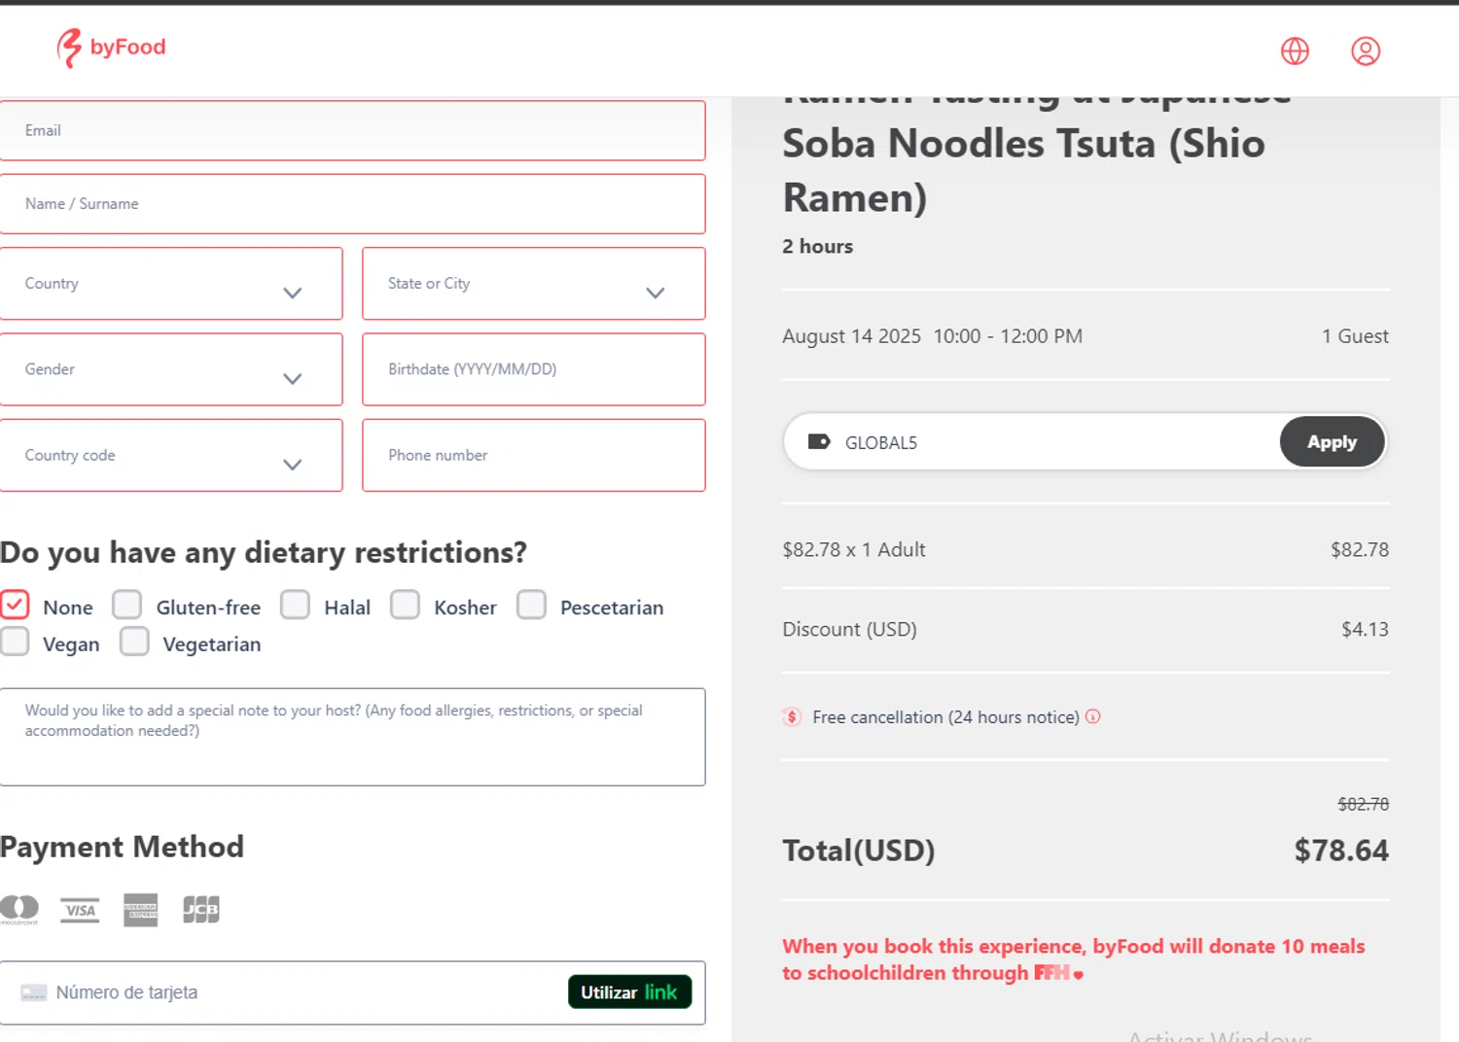The height and width of the screenshot is (1042, 1459).
Task: Click the coupon tag icon beside GLOBAL5
Action: coord(819,442)
